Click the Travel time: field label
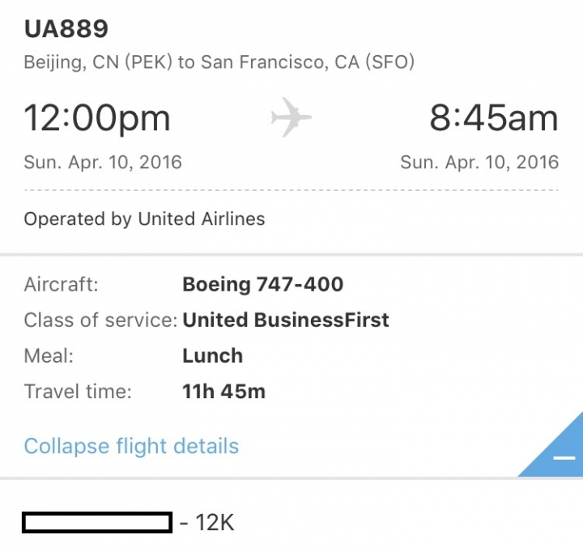The height and width of the screenshot is (552, 583). 78,392
